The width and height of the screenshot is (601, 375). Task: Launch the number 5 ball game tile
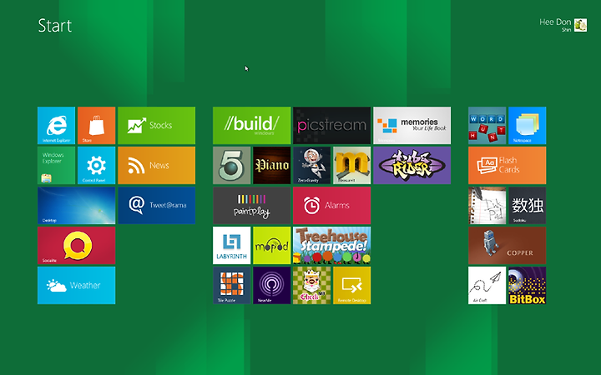[232, 165]
